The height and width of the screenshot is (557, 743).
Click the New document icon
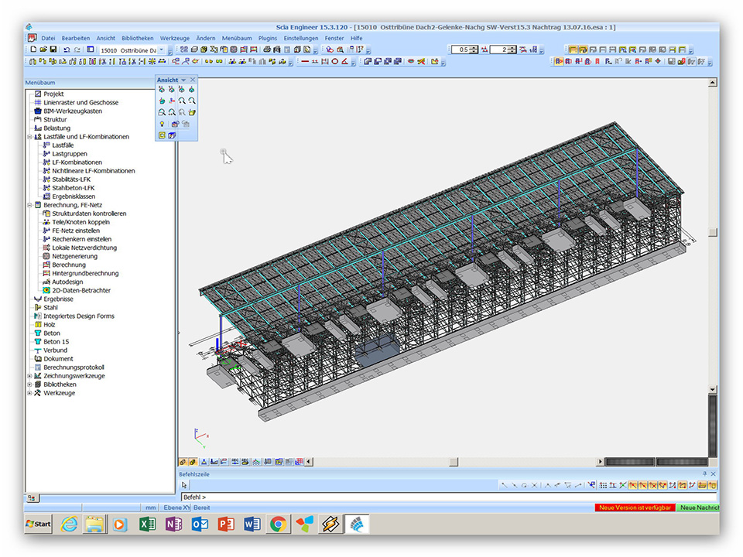33,50
